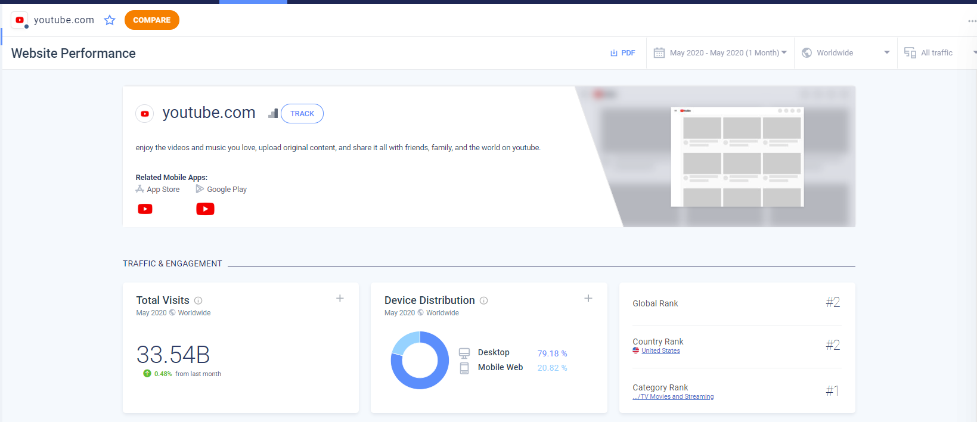Click the youtube.com text in header
The height and width of the screenshot is (422, 977).
64,20
